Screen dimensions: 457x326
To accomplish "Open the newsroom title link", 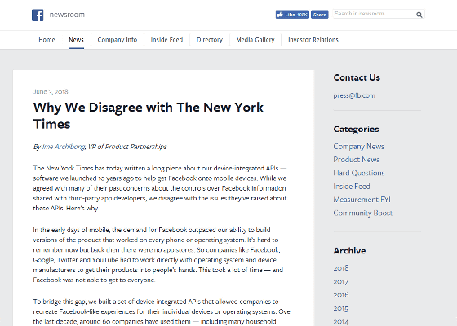I will (67, 15).
